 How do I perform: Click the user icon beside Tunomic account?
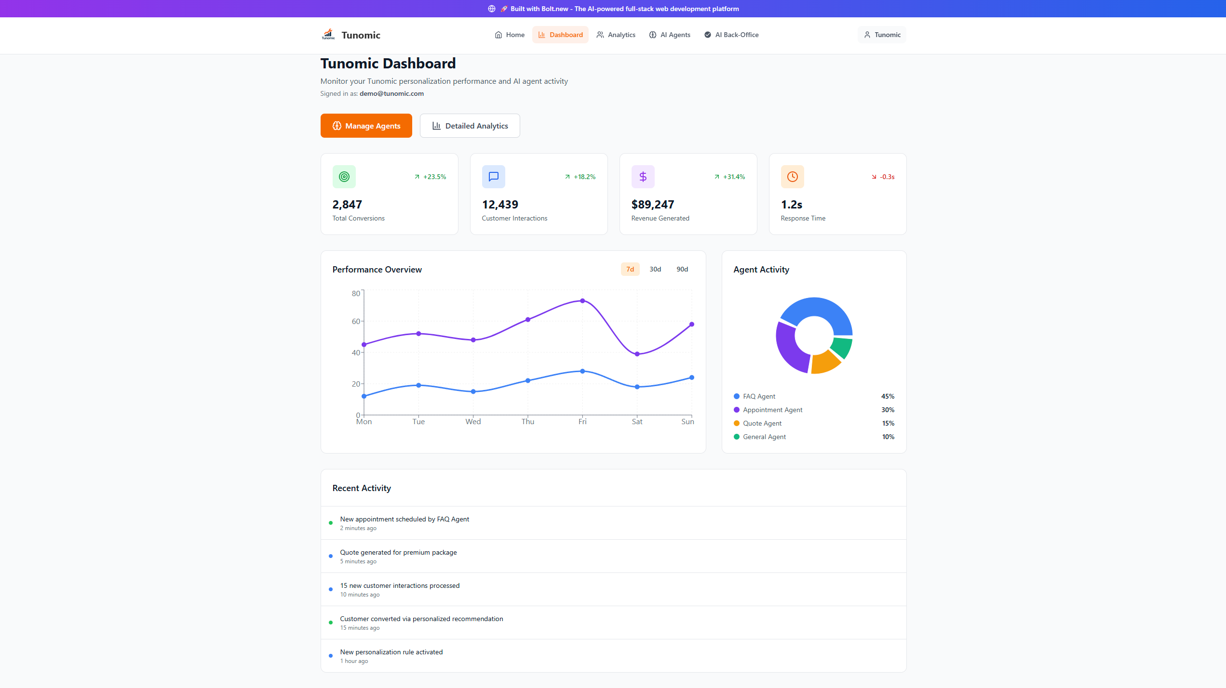pyautogui.click(x=867, y=35)
